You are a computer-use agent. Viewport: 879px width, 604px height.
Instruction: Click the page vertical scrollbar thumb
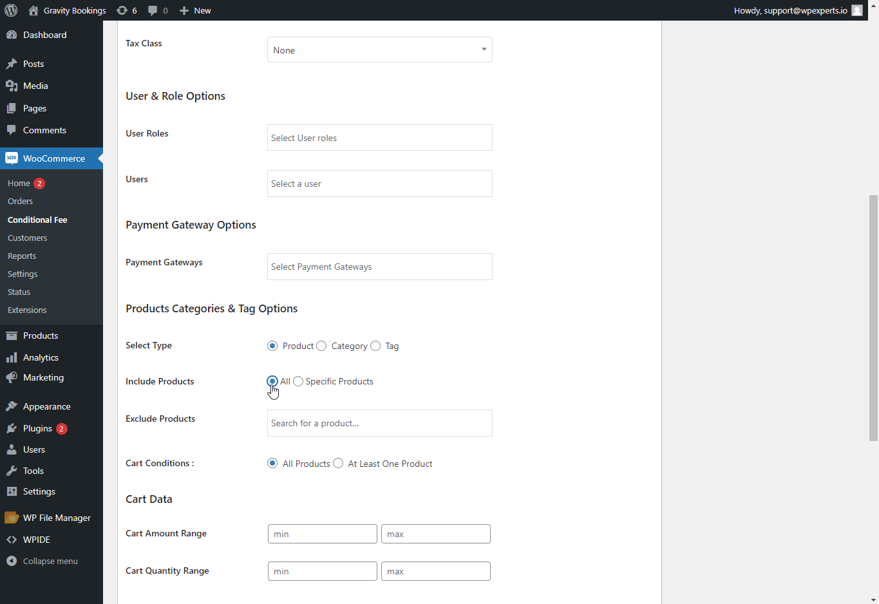[x=873, y=317]
